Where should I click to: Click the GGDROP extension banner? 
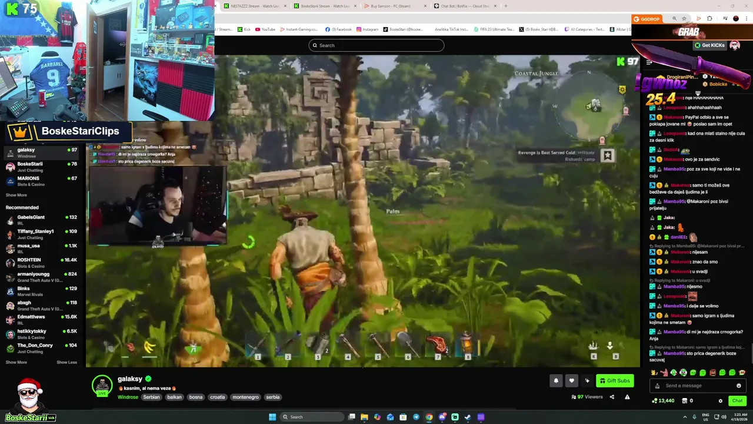(647, 19)
